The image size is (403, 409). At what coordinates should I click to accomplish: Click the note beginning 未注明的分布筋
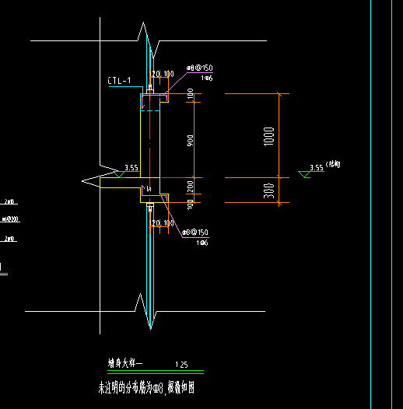coord(146,387)
